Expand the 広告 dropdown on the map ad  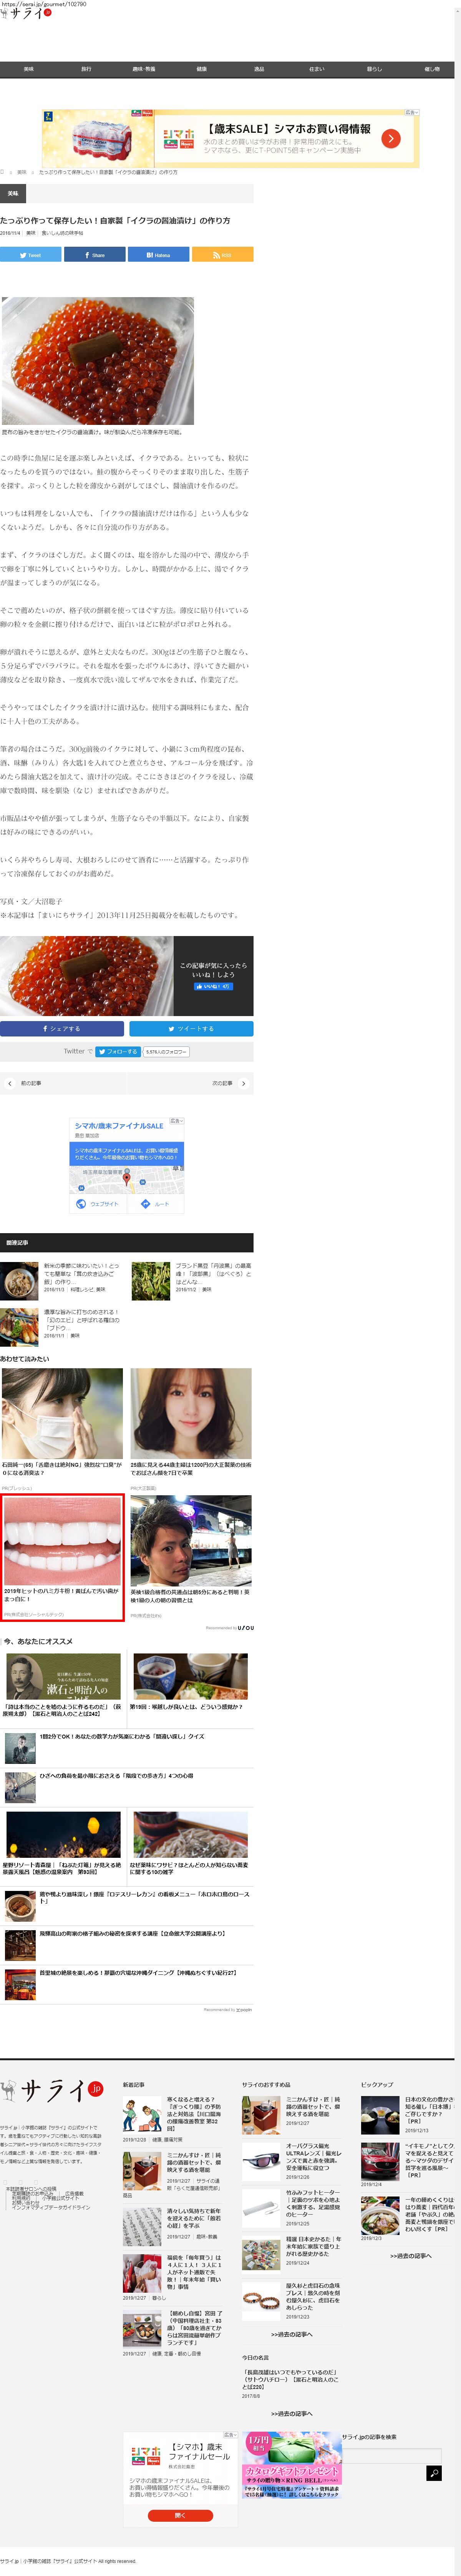coord(177,1121)
